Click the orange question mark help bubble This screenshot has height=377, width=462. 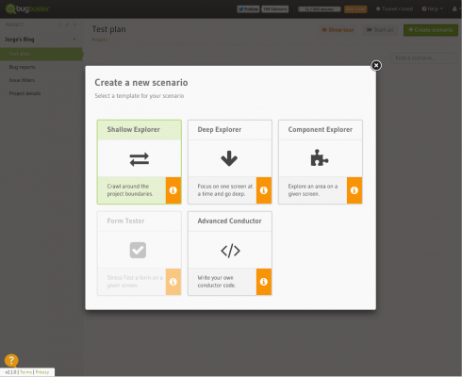pyautogui.click(x=11, y=360)
